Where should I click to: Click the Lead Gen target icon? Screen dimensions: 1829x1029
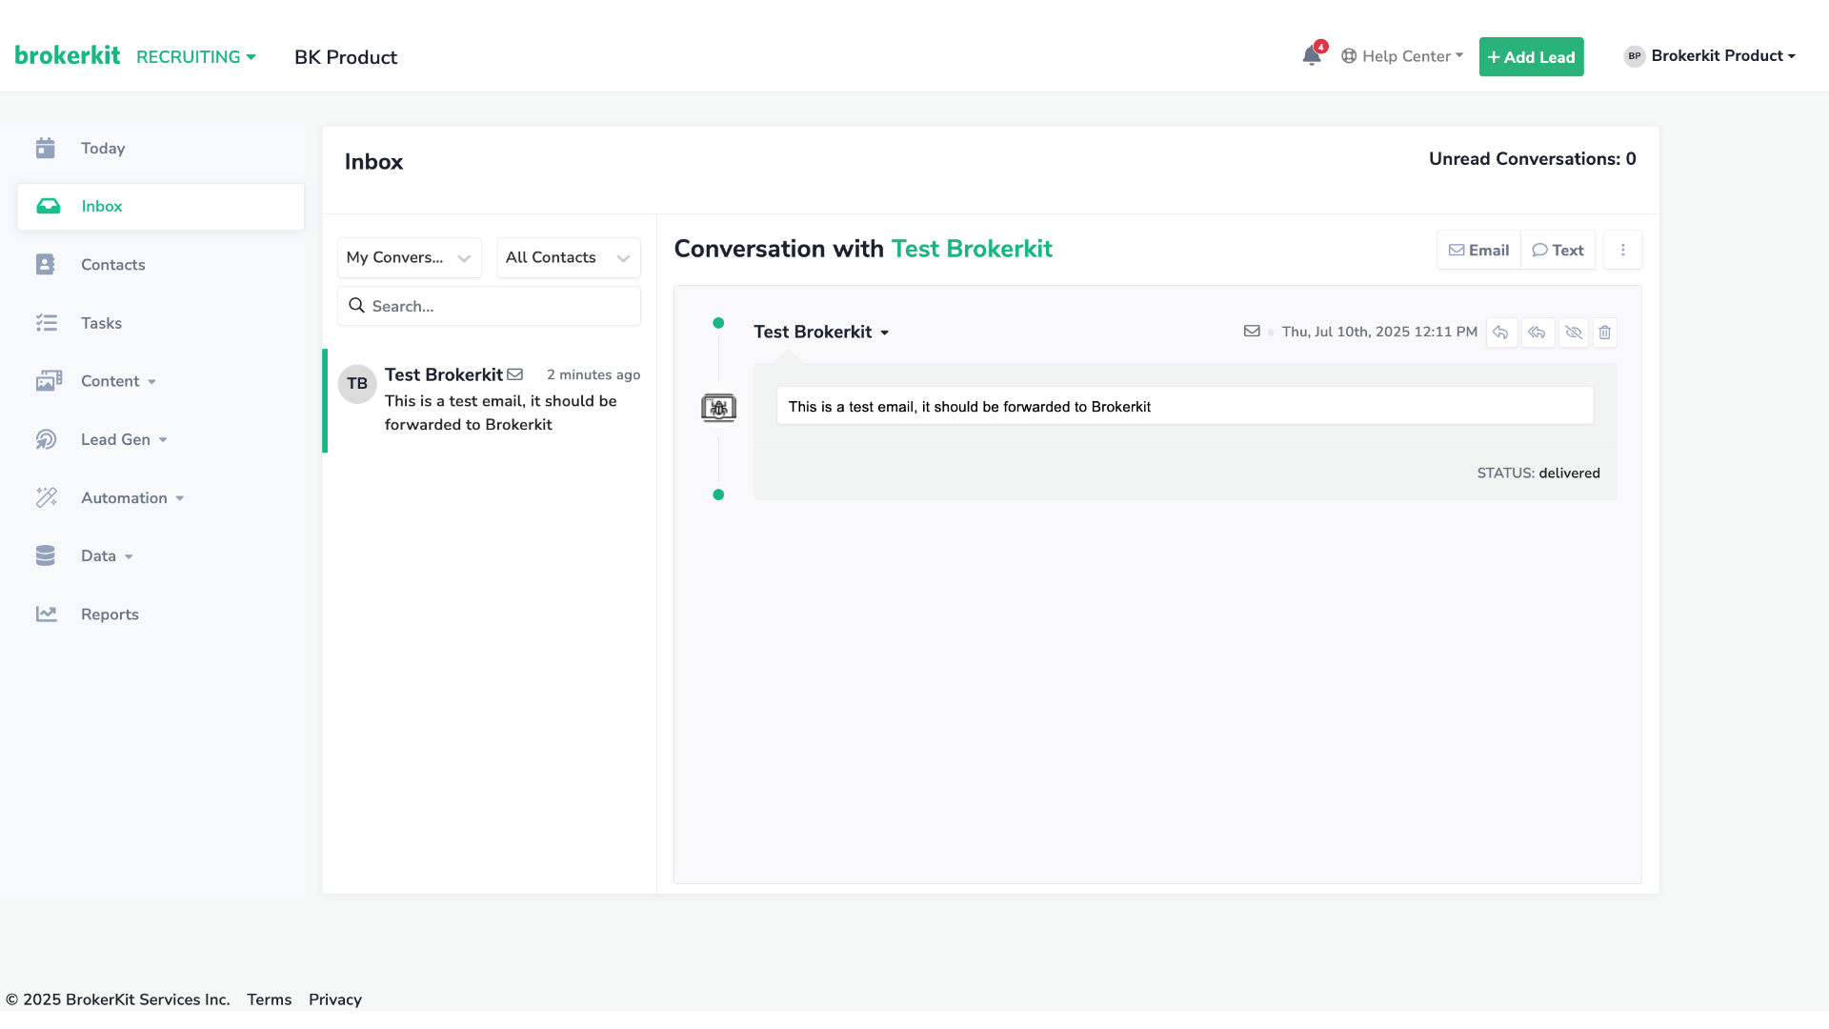pyautogui.click(x=47, y=439)
